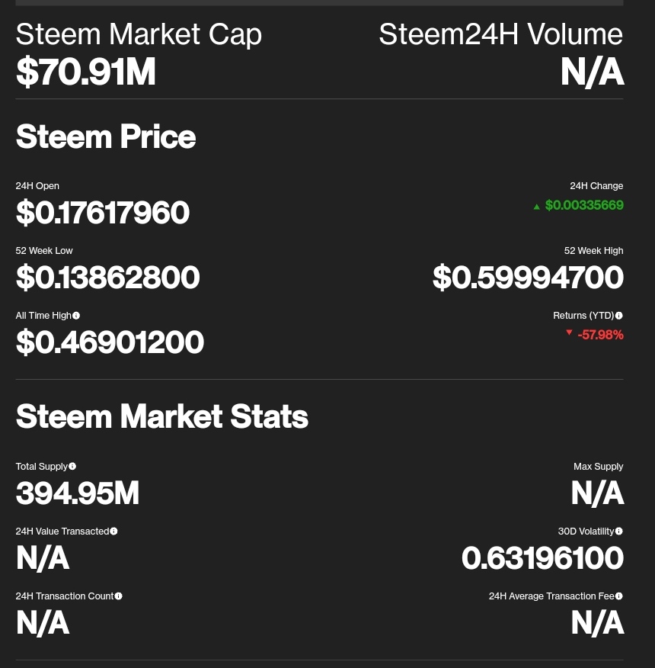
Task: Click the 52 Week Low value $0.13862800
Action: pos(107,277)
